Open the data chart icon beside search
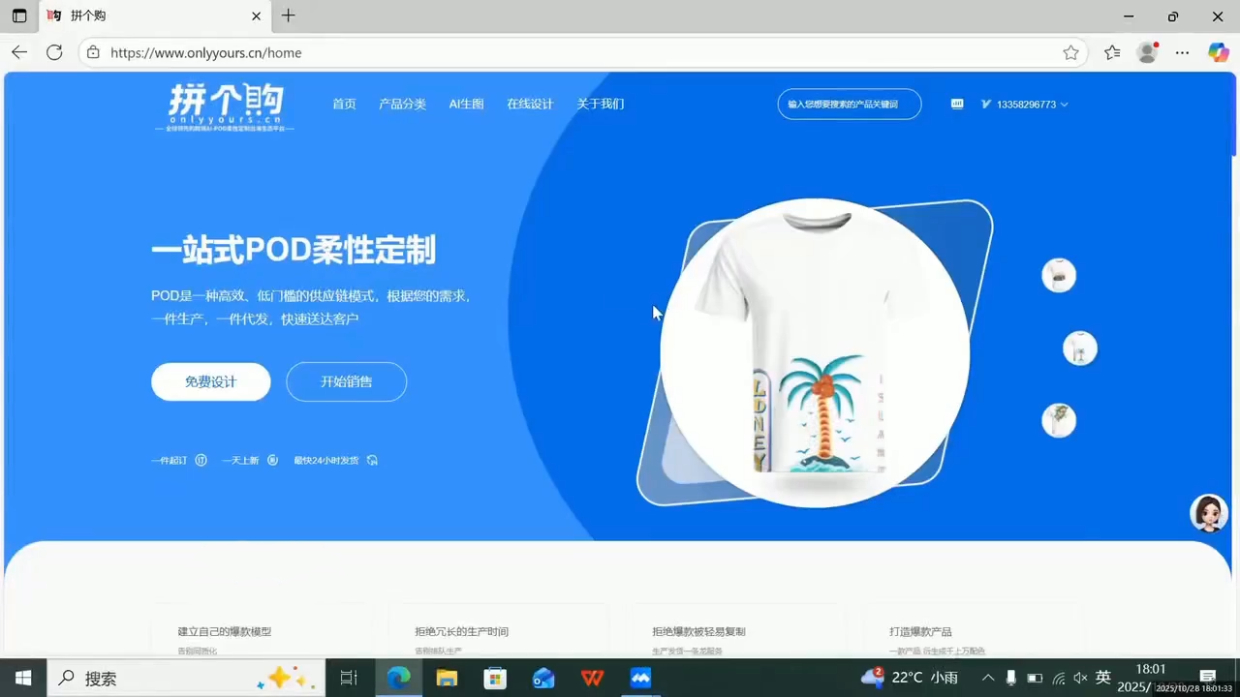Viewport: 1240px width, 697px height. [957, 104]
